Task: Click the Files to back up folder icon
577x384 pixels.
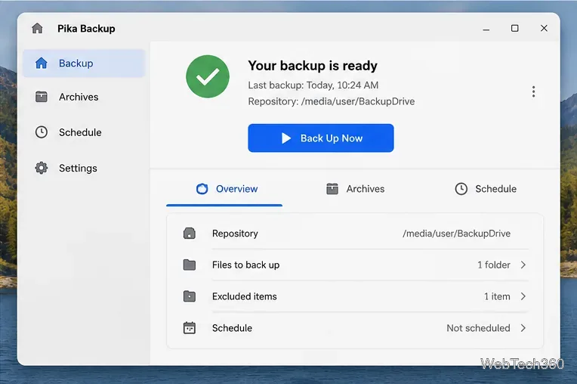Action: pyautogui.click(x=189, y=265)
